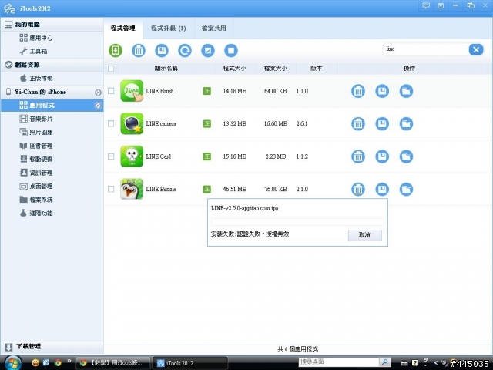
Task: Open the 程式管理 tab
Action: [123, 29]
